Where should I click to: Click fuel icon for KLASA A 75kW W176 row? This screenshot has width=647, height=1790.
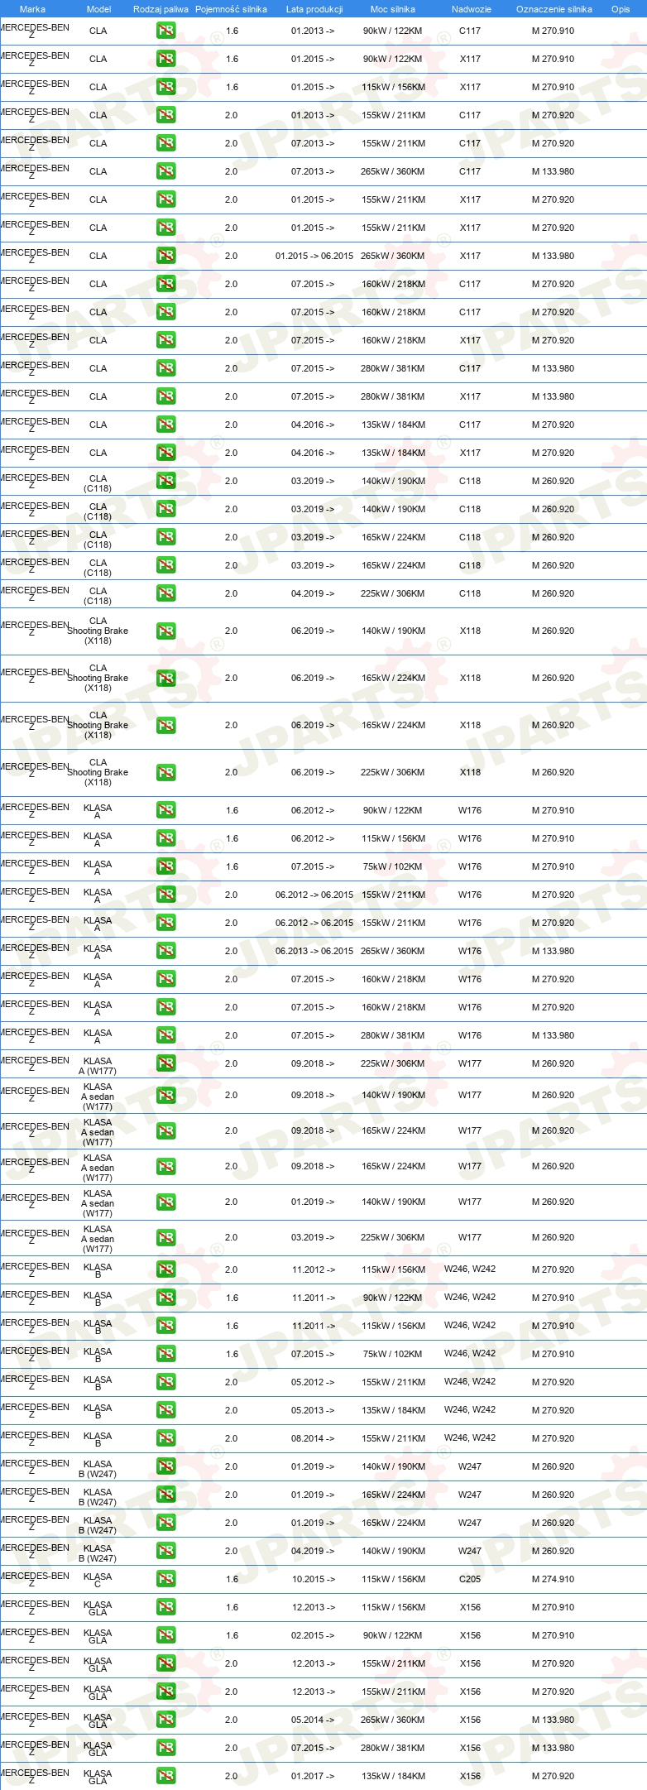[165, 866]
